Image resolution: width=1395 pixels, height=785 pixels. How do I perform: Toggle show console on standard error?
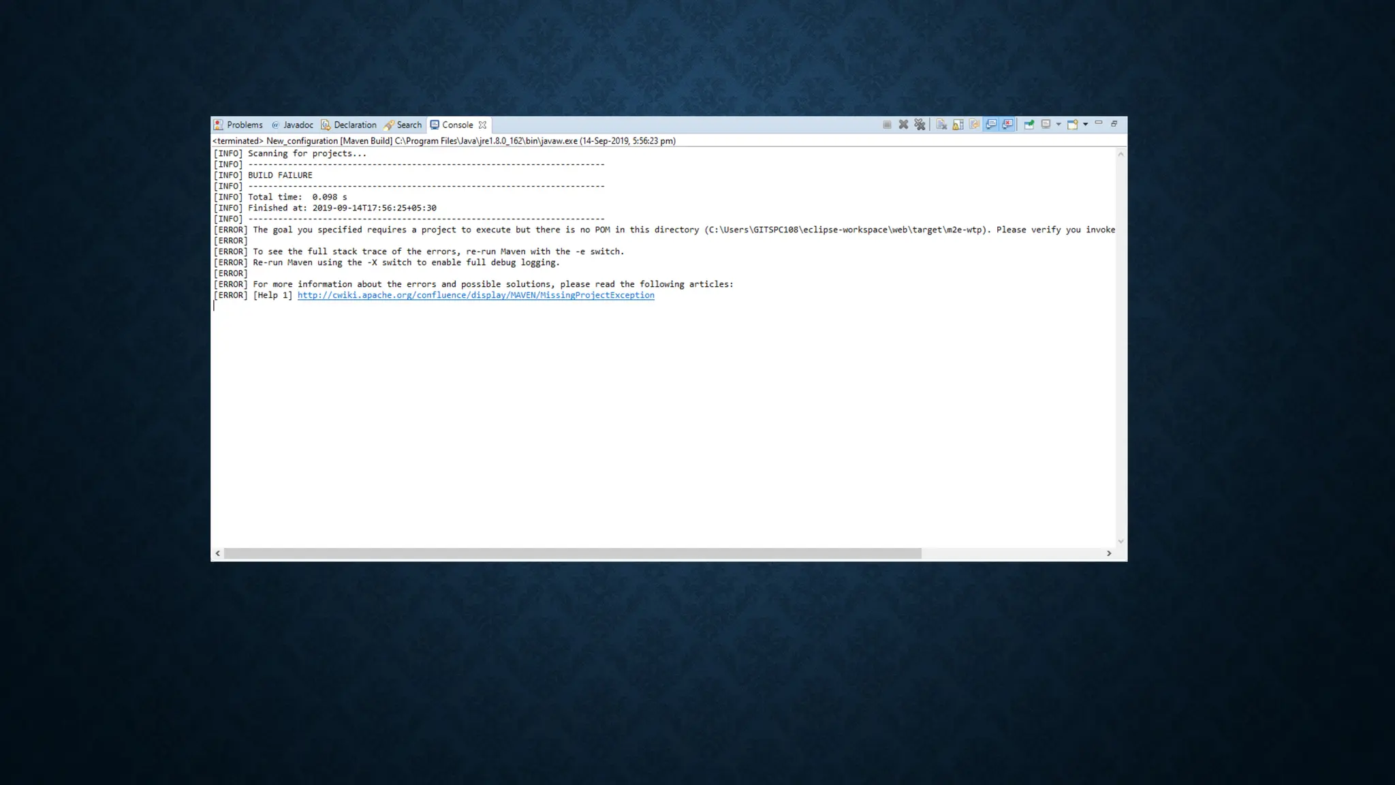tap(1007, 125)
